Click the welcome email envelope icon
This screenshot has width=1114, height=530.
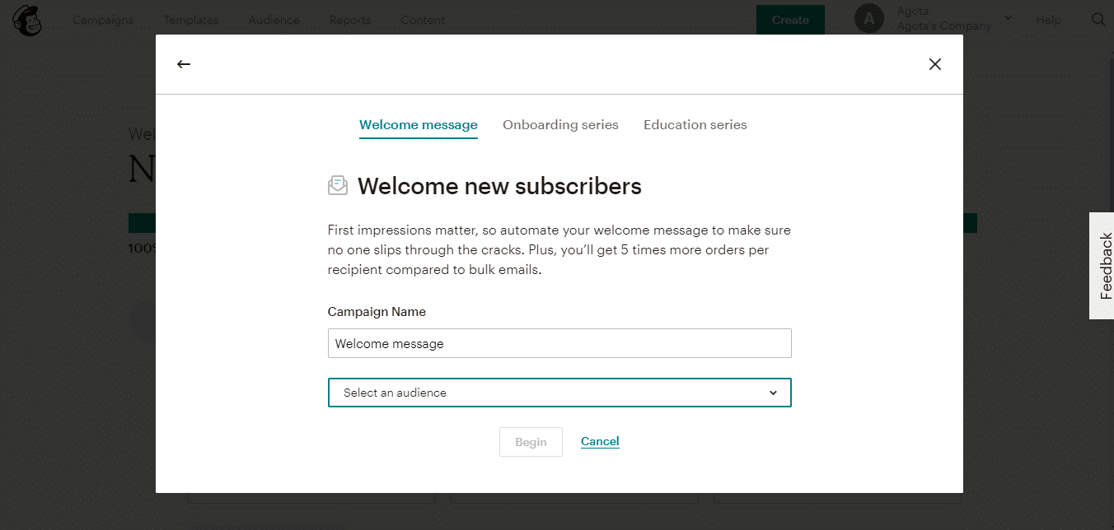pos(338,185)
